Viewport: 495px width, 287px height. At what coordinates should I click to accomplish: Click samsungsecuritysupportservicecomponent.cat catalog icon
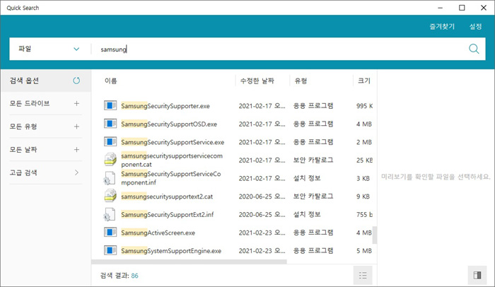click(x=110, y=160)
